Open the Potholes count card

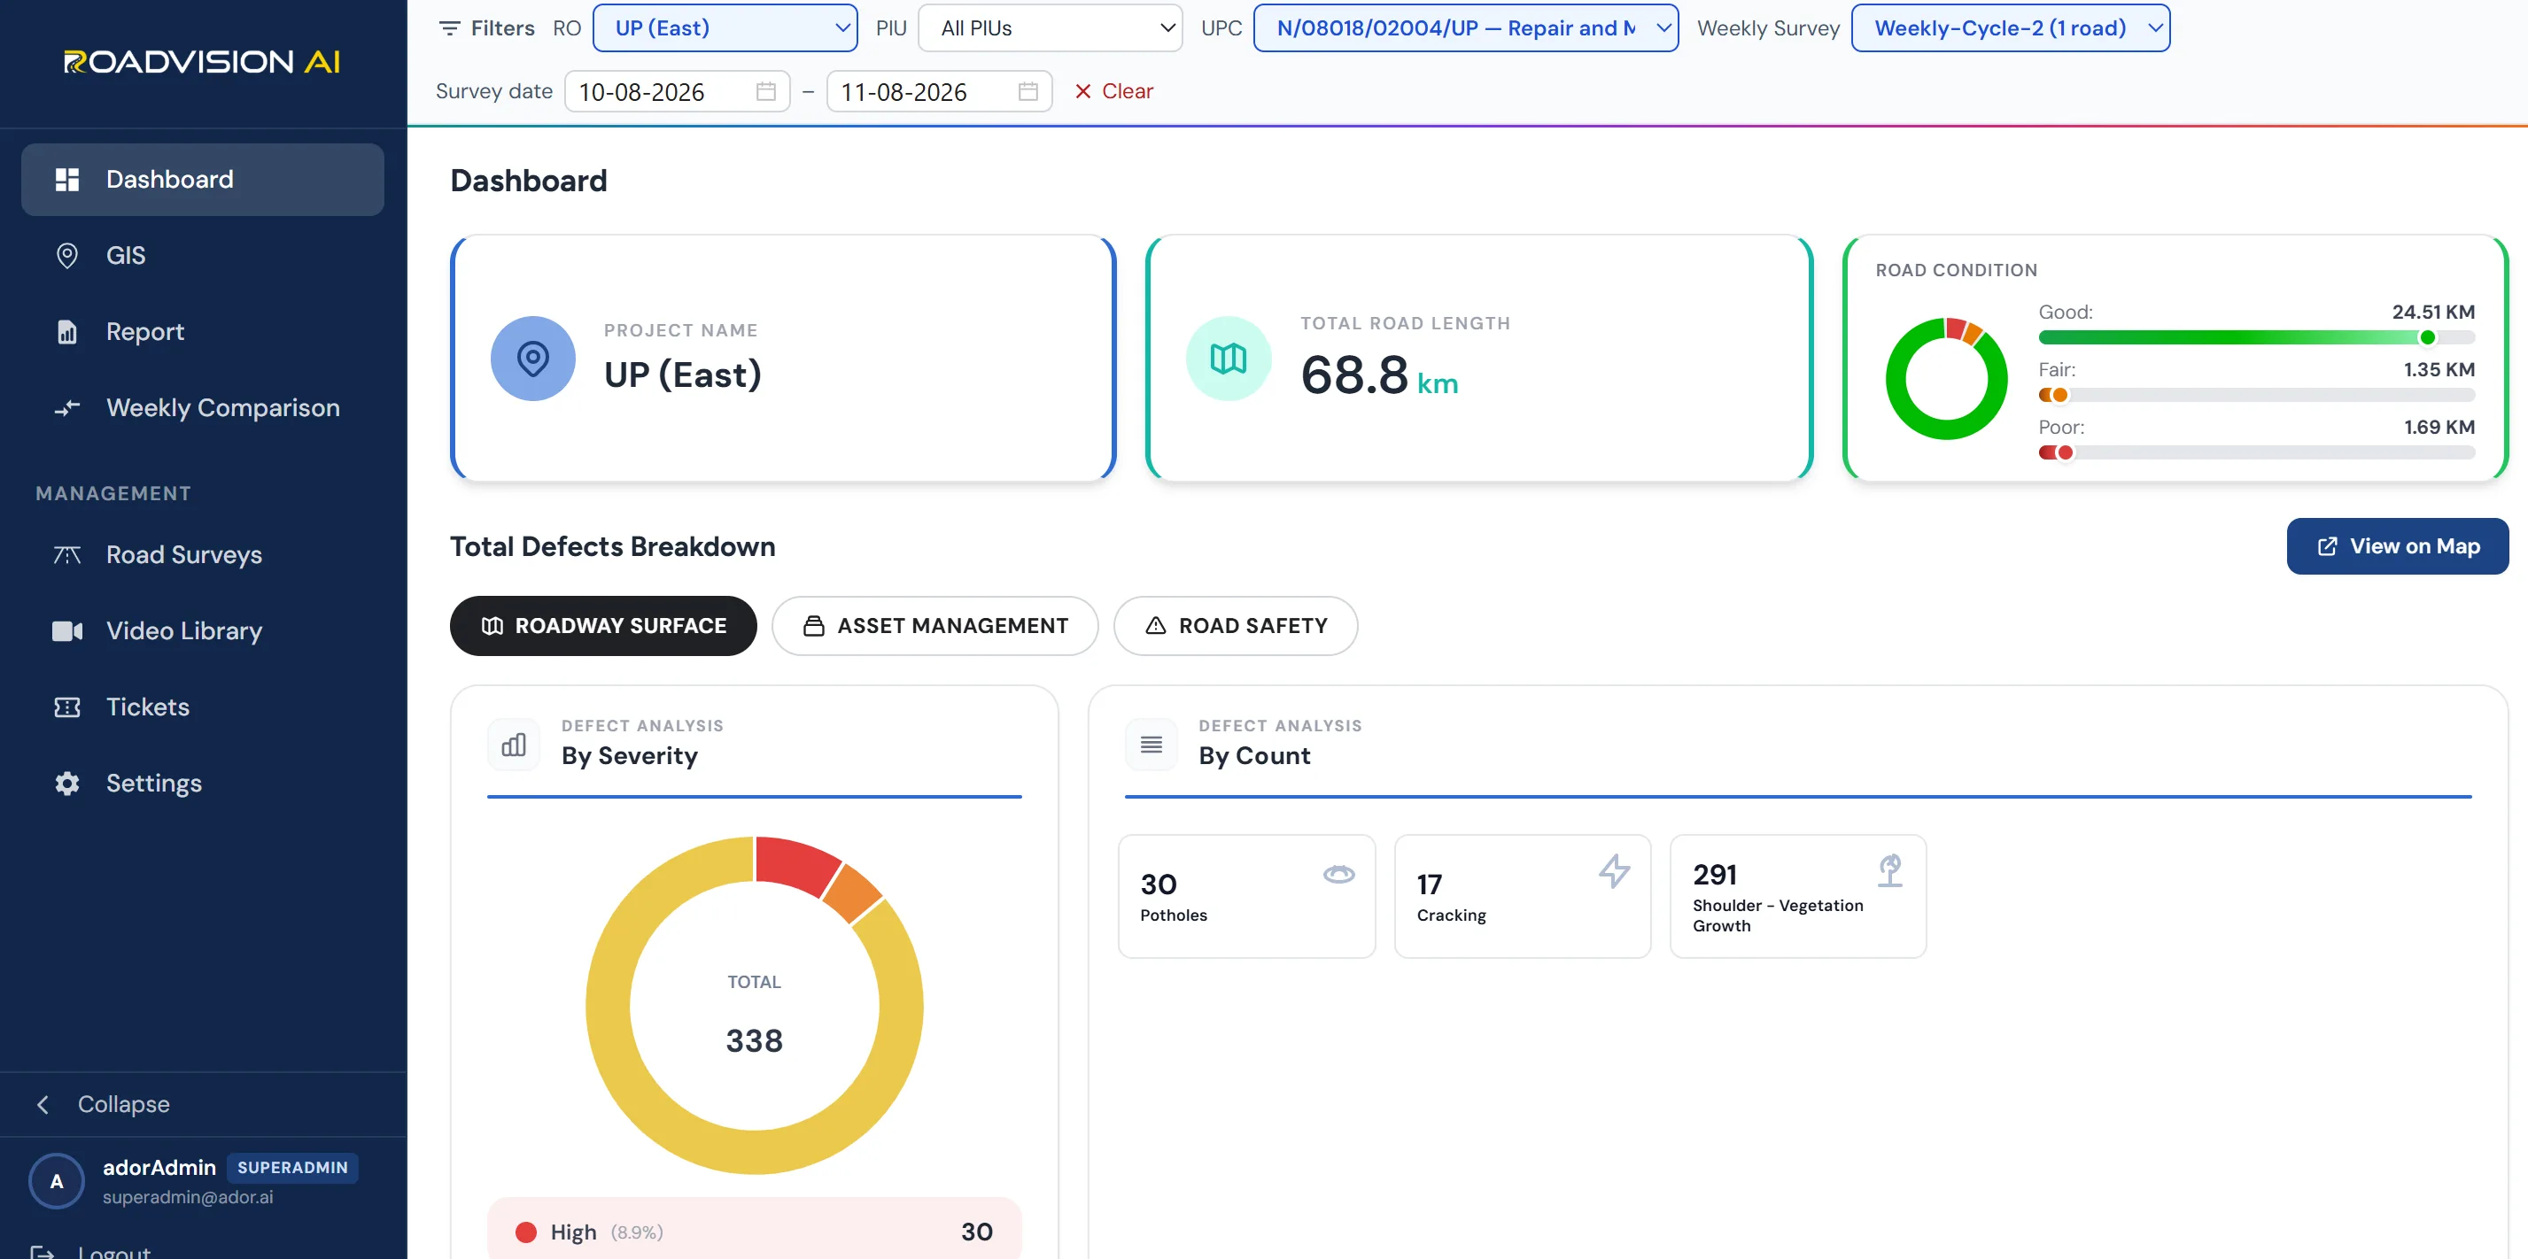click(x=1246, y=897)
